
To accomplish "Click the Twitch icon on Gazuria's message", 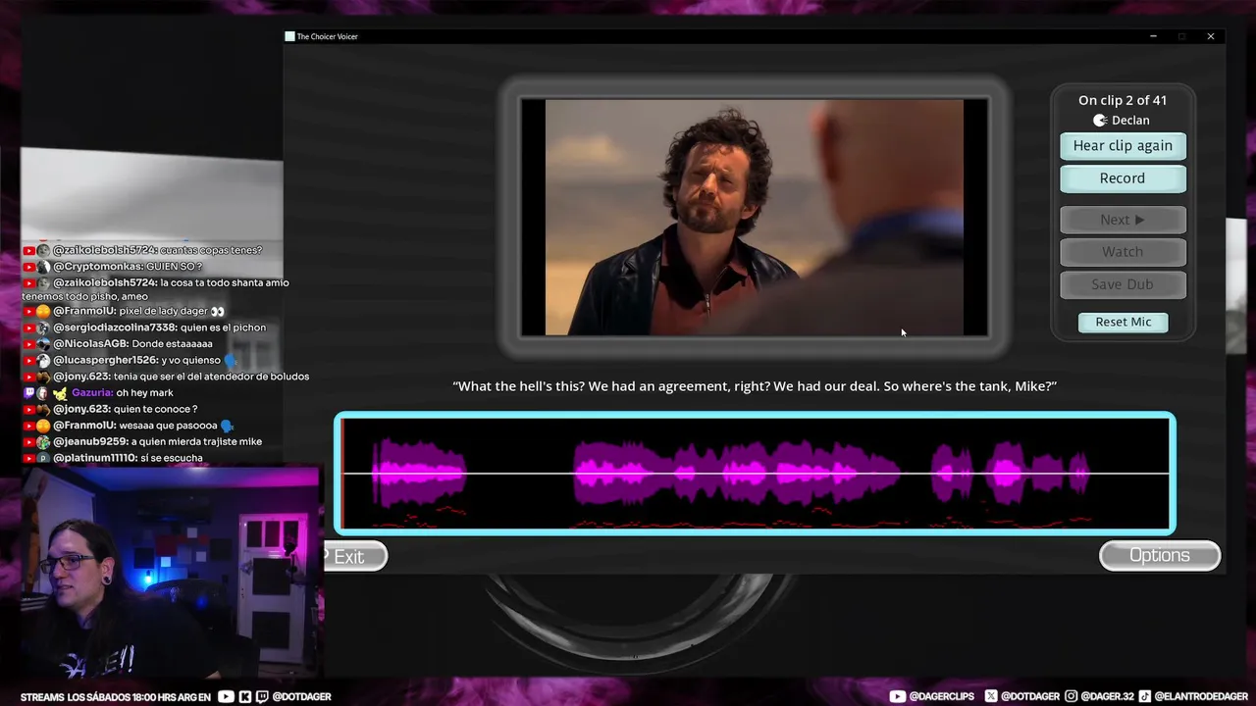I will point(28,392).
